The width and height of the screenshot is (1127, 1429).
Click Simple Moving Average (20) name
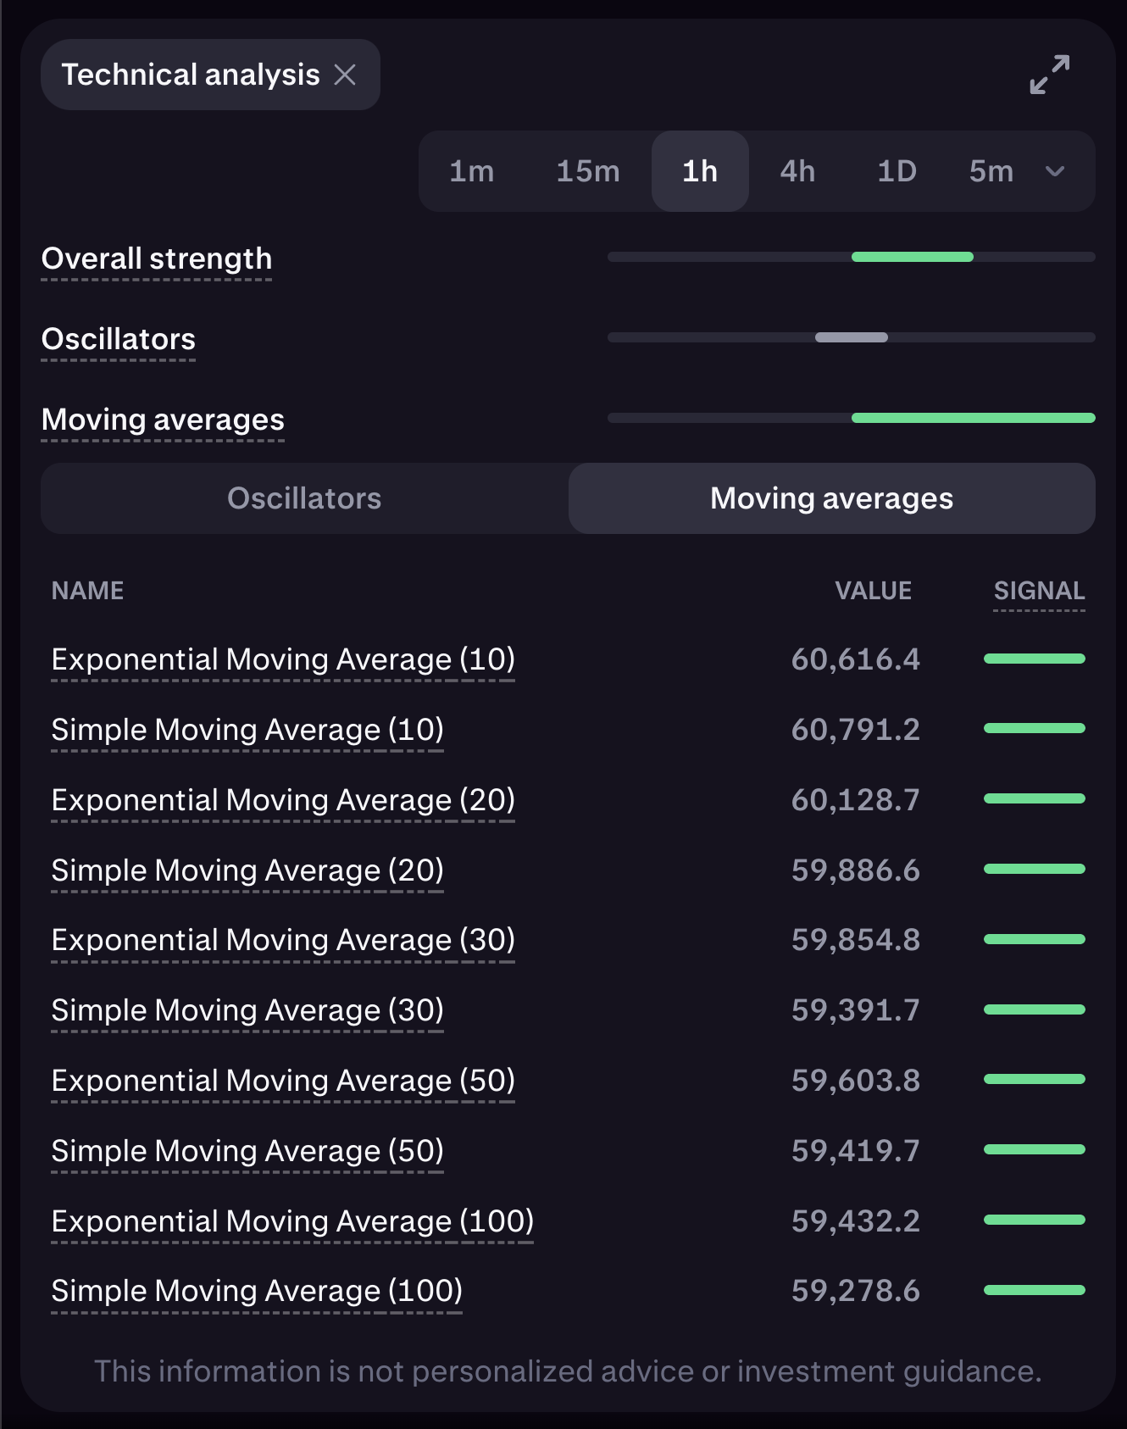tap(247, 870)
